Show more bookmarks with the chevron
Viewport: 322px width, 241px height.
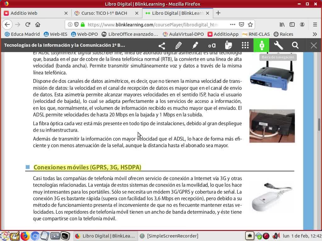[315, 34]
